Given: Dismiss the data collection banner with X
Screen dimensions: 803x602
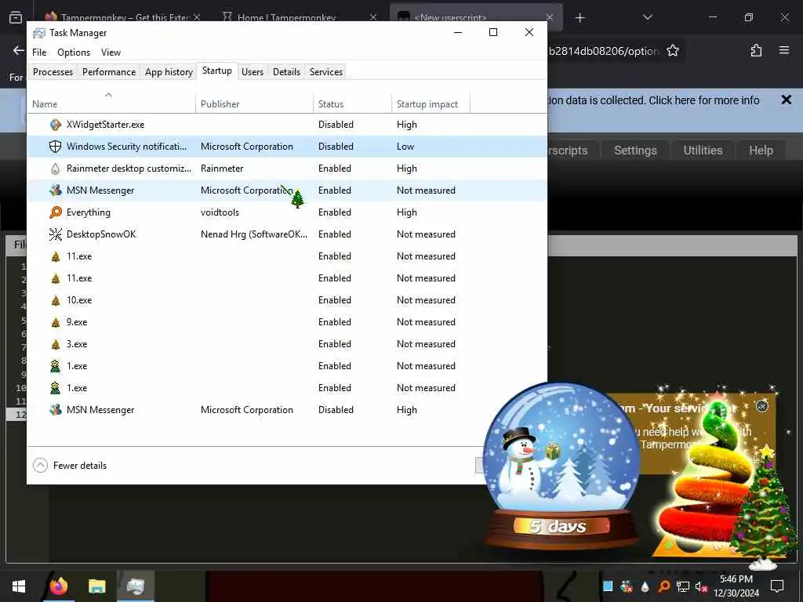Looking at the screenshot, I should (x=786, y=100).
